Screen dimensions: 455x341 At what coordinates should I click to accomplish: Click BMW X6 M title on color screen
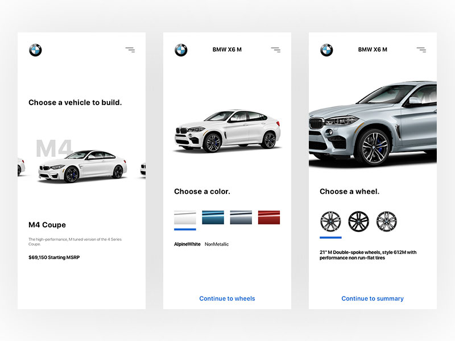(x=227, y=49)
